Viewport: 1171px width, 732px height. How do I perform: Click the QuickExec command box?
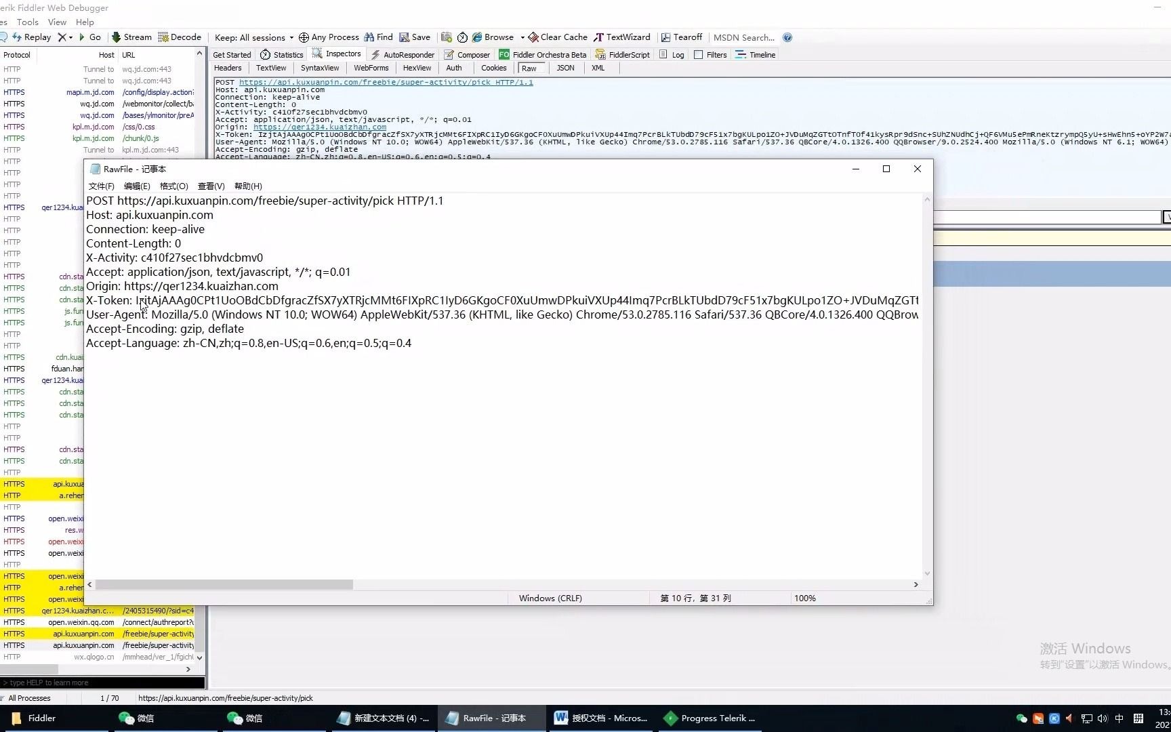(102, 683)
